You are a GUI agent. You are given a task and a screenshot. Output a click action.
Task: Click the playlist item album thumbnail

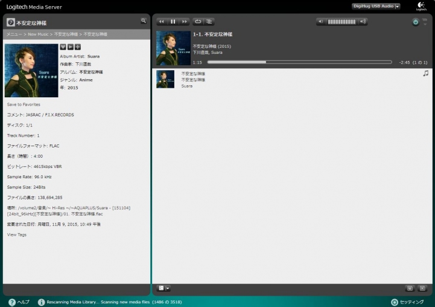pos(165,79)
